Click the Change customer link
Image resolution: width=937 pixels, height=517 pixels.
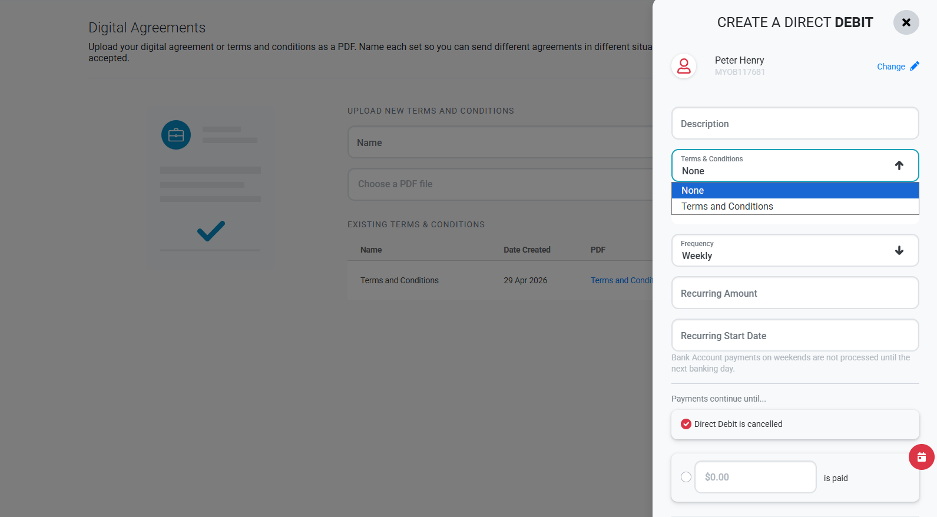click(890, 67)
